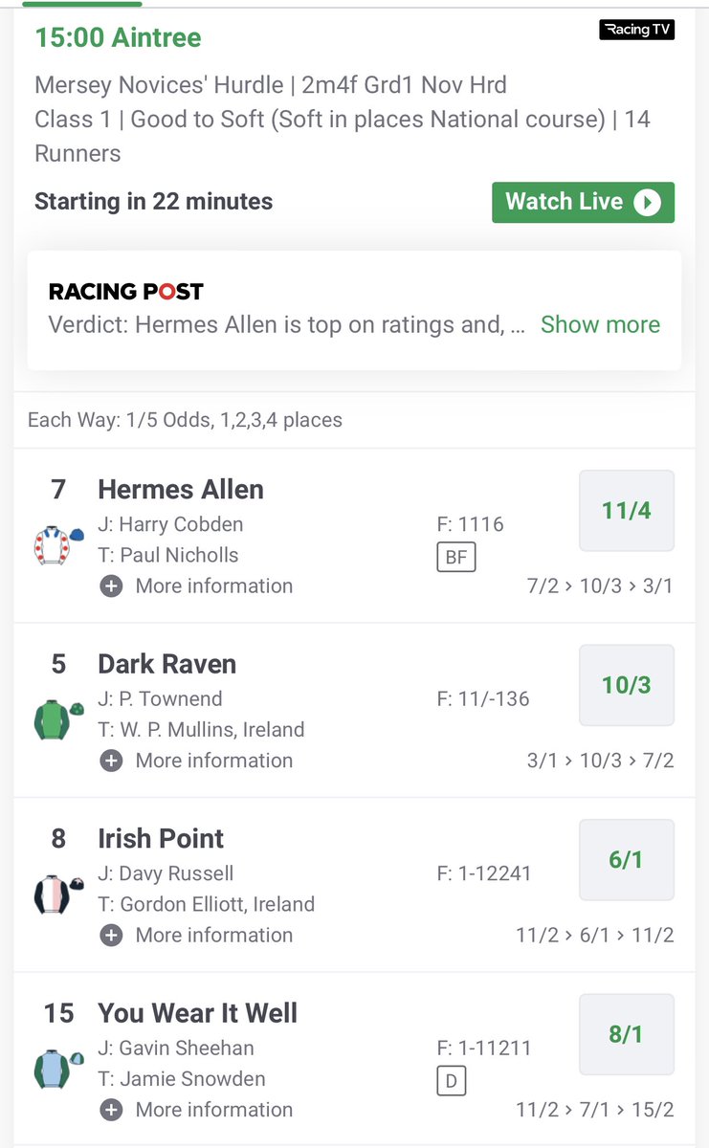Expand More information for Hermes Allen
The width and height of the screenshot is (709, 1148).
[197, 586]
